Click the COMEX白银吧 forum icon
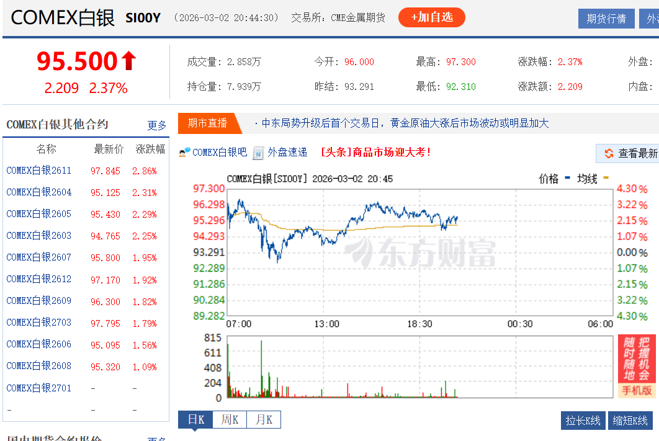The width and height of the screenshot is (659, 441). [x=184, y=152]
